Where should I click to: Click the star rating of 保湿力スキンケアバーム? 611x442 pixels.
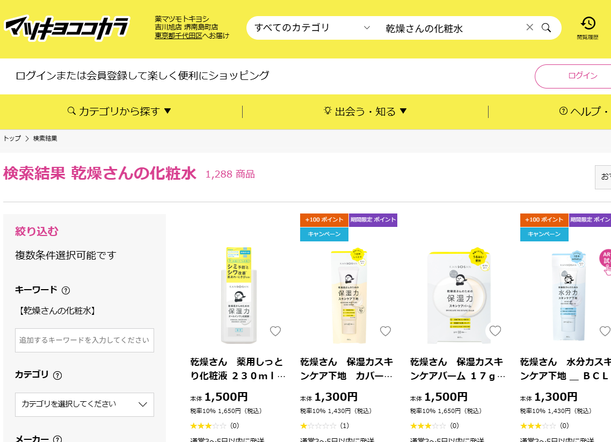[x=428, y=426]
